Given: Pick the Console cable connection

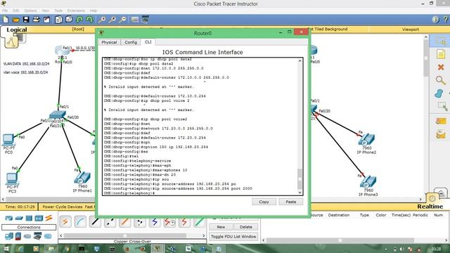Looking at the screenshot, I should point(80,222).
